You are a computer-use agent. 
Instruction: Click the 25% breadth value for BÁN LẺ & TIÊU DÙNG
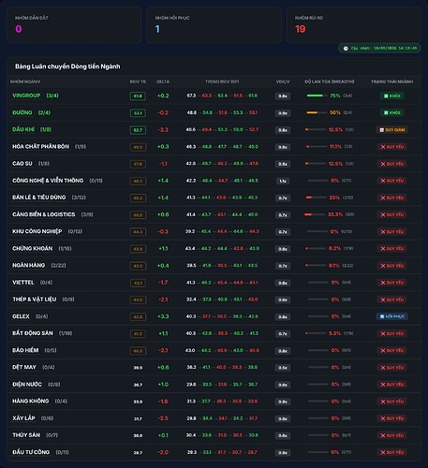click(334, 197)
